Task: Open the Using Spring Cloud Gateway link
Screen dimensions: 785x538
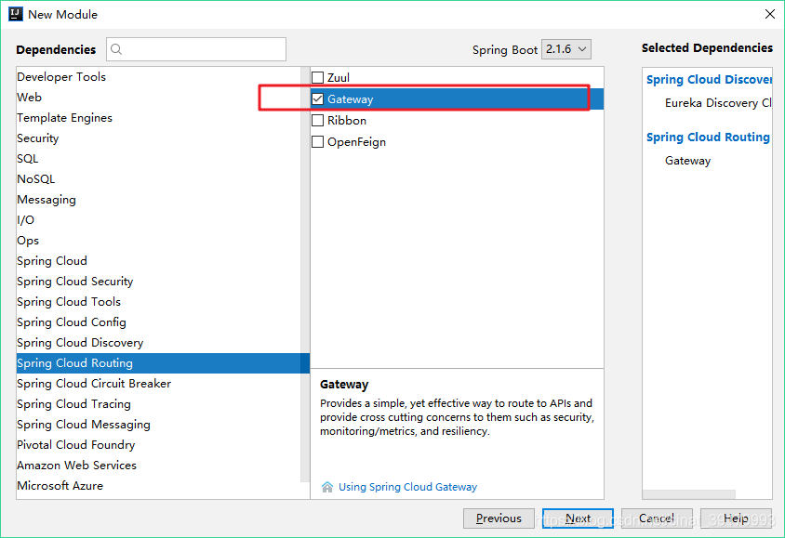Action: point(407,487)
